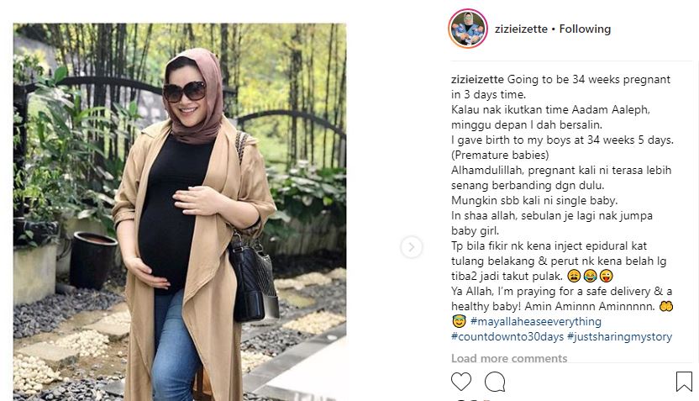
Task: Click the weary face emoji in the caption
Action: click(x=574, y=276)
